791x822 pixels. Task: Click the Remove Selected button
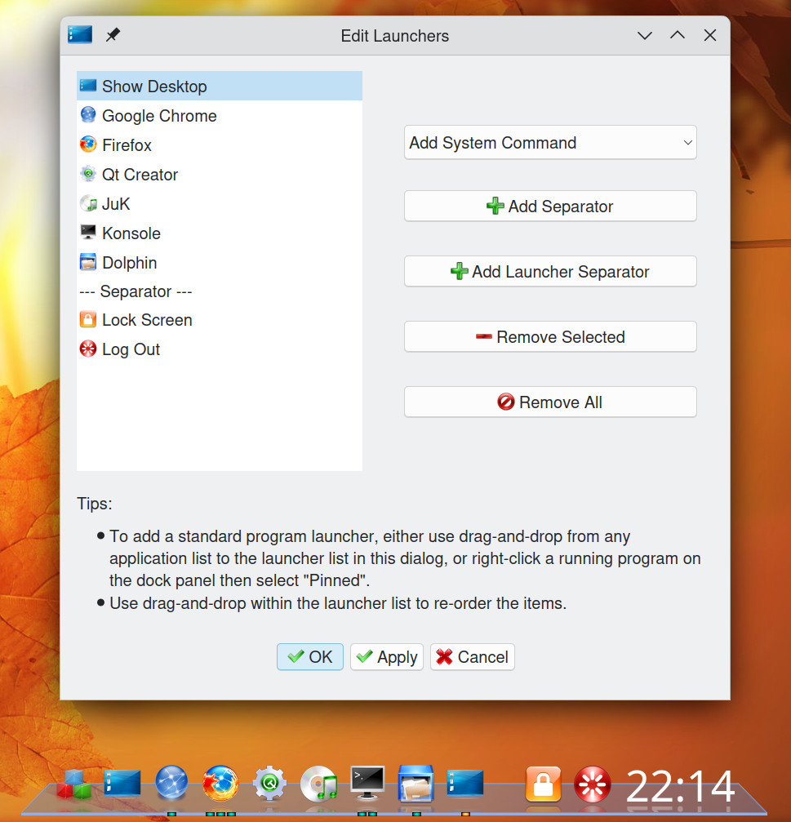click(550, 336)
